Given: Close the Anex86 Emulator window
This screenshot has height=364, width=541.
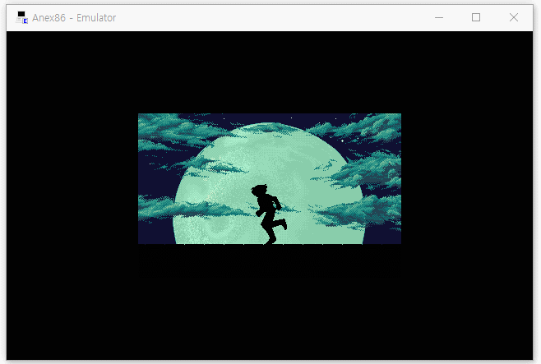Looking at the screenshot, I should [x=514, y=17].
